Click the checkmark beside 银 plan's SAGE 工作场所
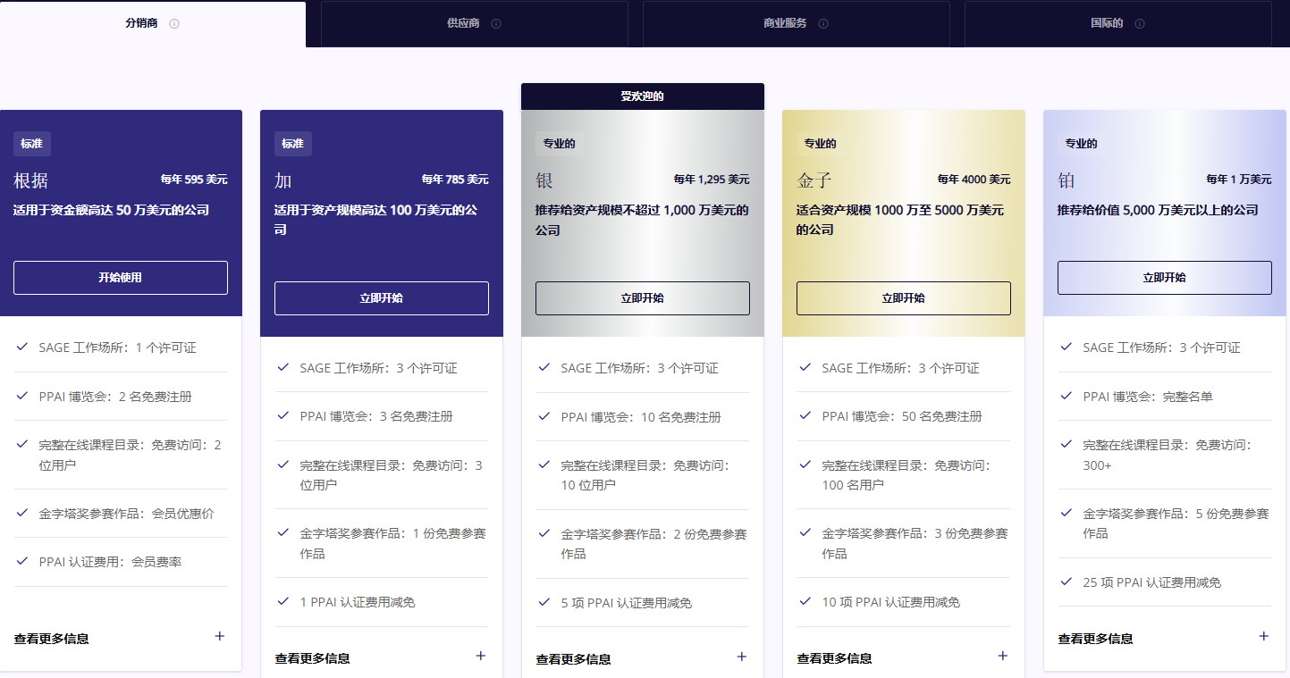The width and height of the screenshot is (1290, 678). tap(544, 367)
